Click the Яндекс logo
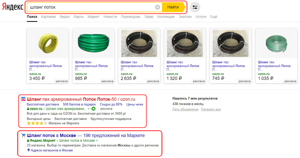The image size is (300, 158). (13, 7)
